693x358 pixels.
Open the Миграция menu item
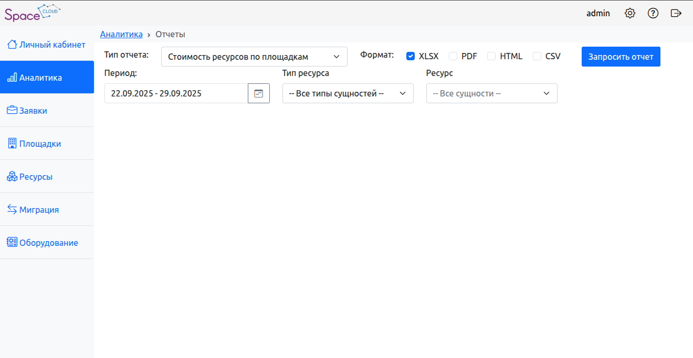point(39,210)
